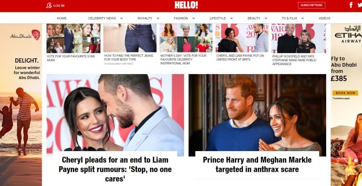
Task: Click the user profile log in icon
Action: (x=49, y=5)
